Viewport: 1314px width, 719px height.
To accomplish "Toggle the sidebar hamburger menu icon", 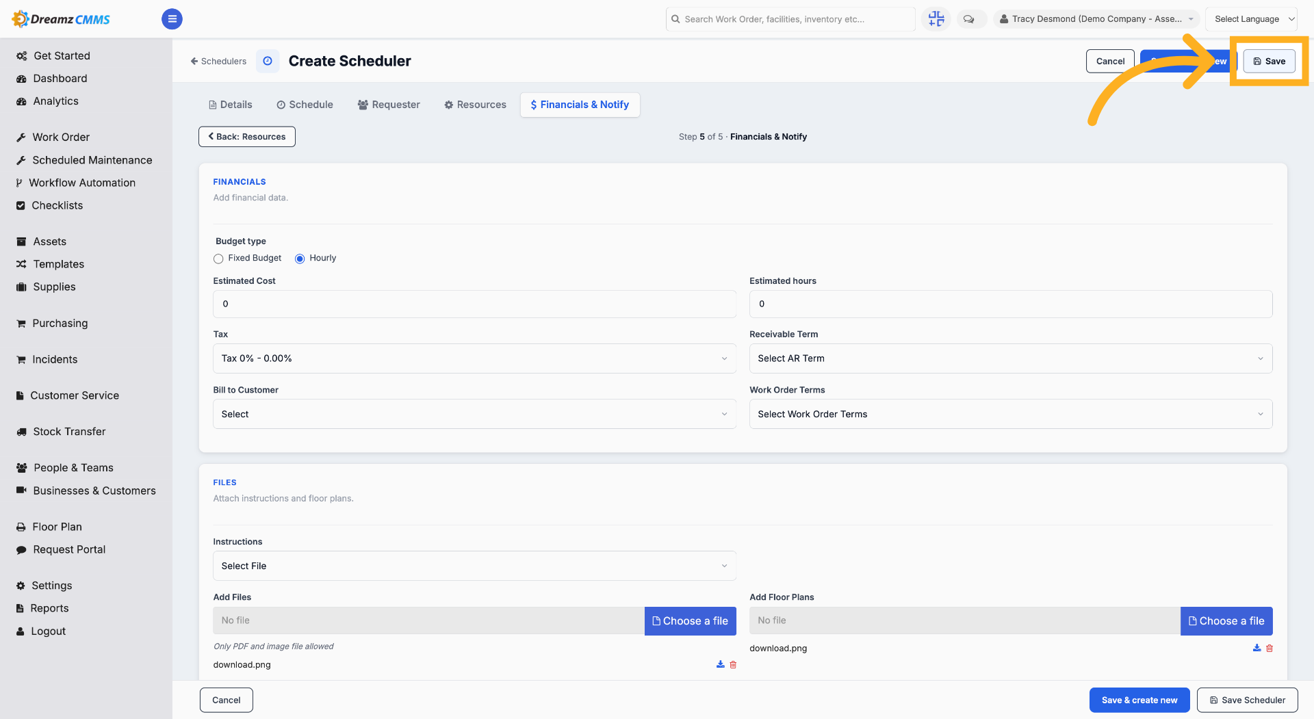I will [172, 19].
